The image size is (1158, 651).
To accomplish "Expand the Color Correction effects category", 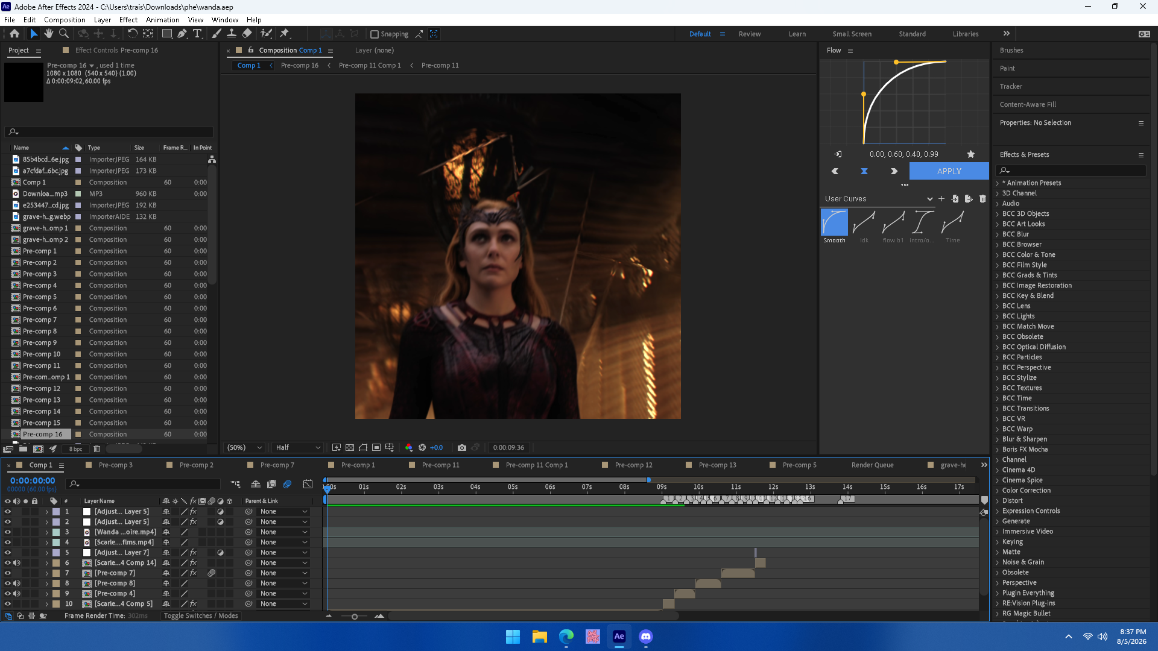I will coord(998,491).
